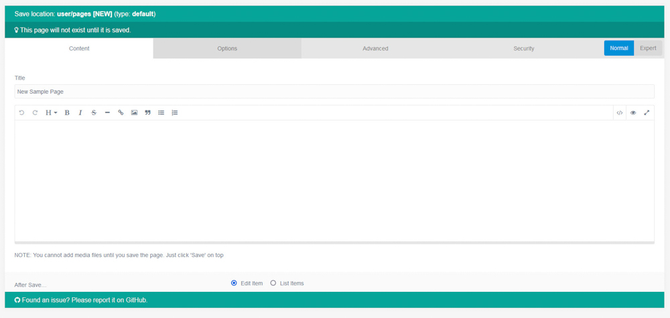Toggle the editor preview eye icon
The width and height of the screenshot is (670, 318).
633,112
